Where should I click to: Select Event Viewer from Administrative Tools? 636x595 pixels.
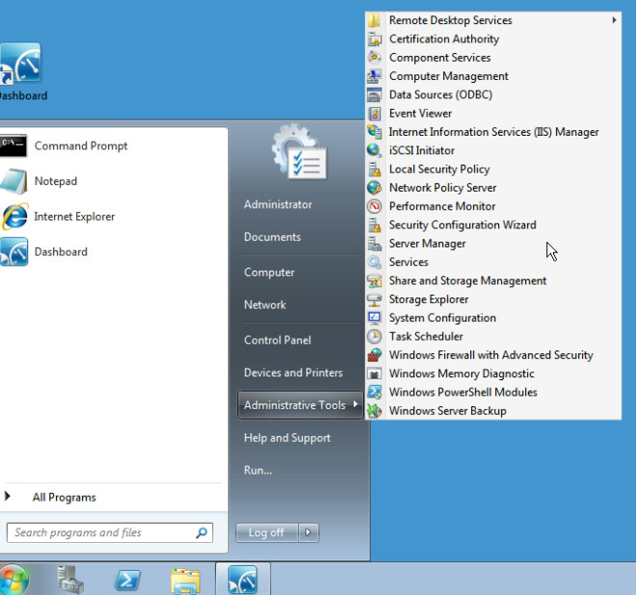pos(420,114)
